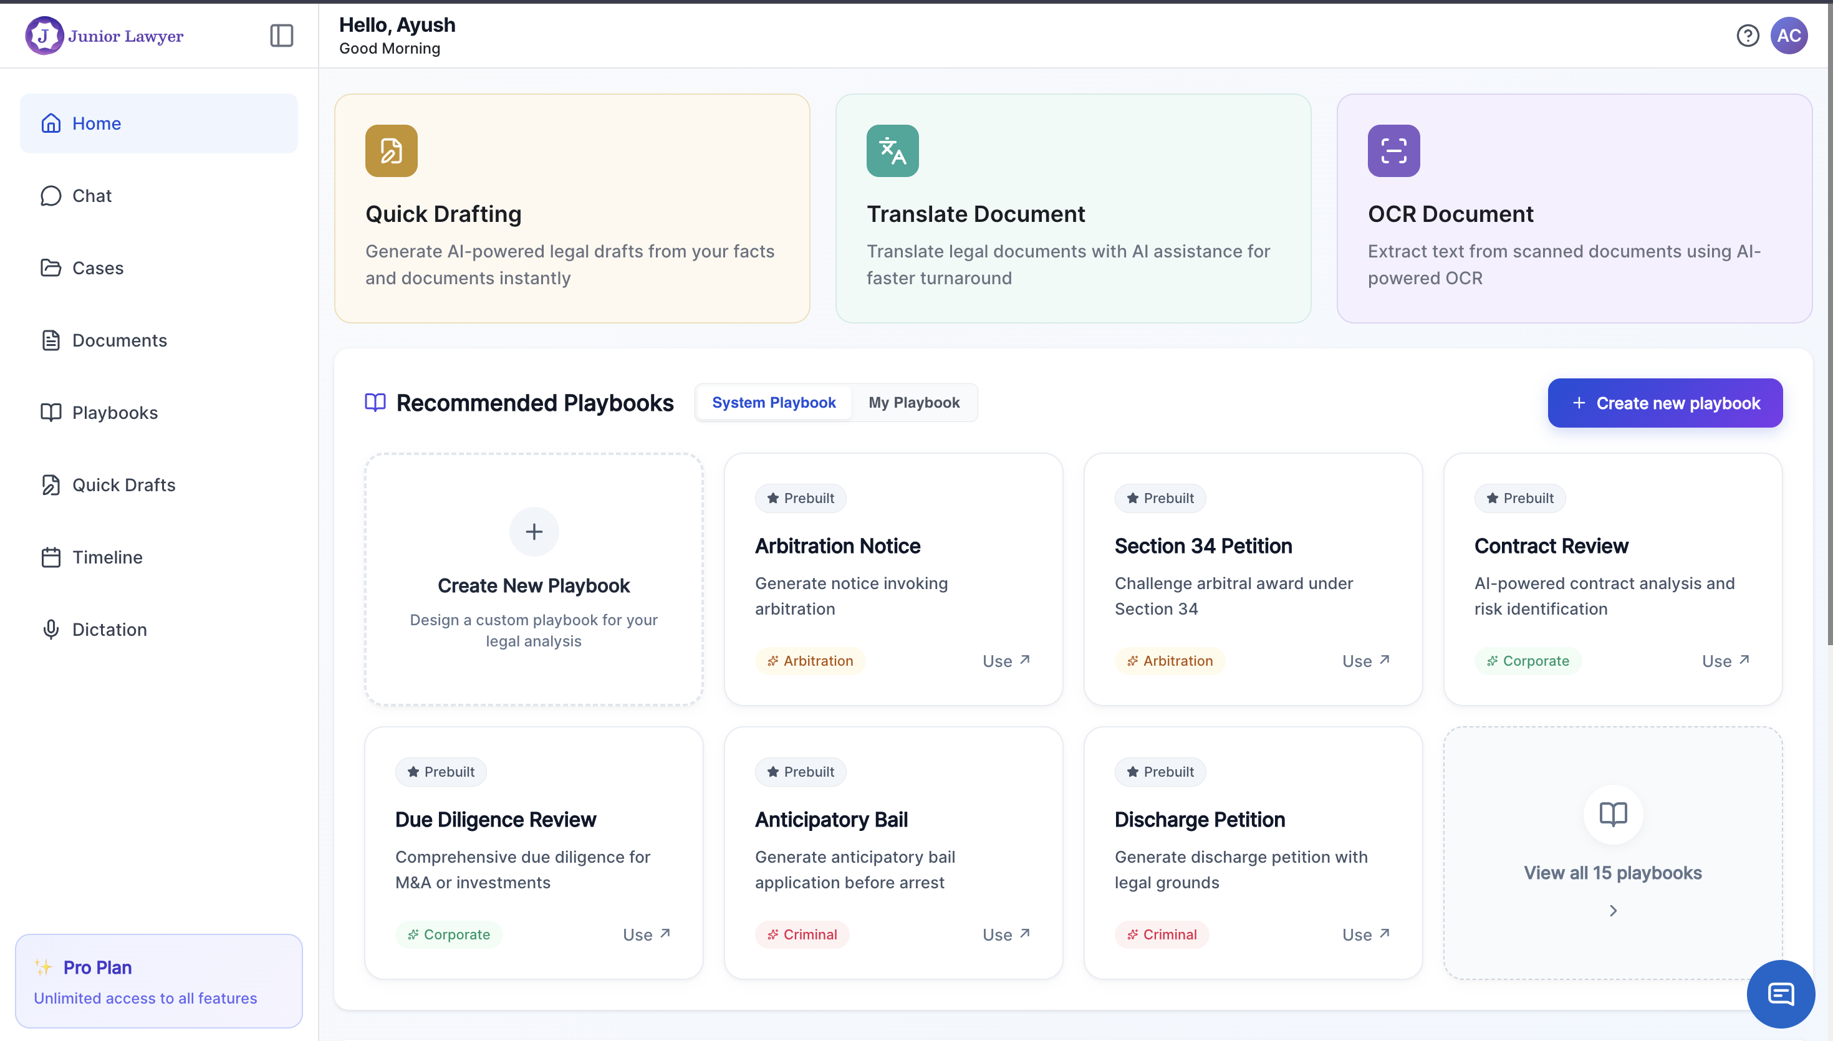The width and height of the screenshot is (1833, 1041).
Task: Click the Recommended Playbooks heading
Action: tap(535, 403)
